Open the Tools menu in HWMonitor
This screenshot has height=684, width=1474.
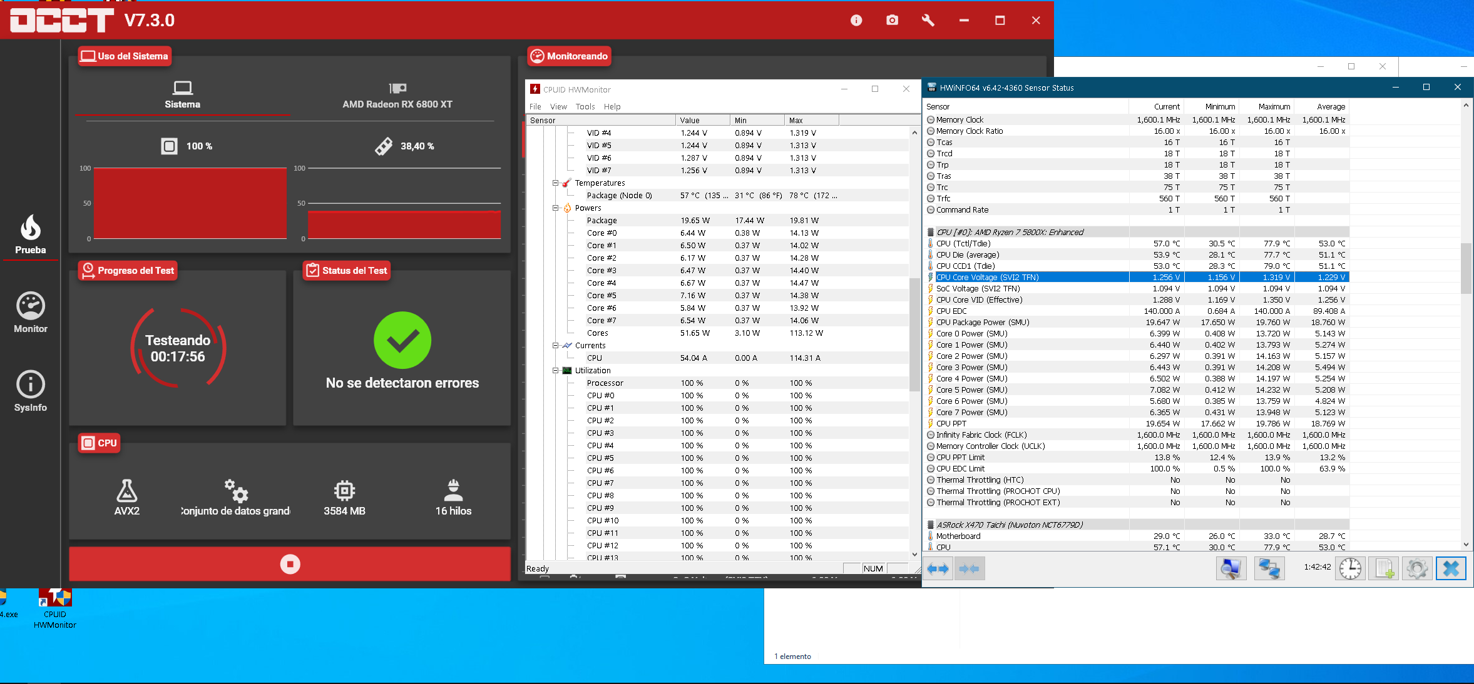[585, 107]
